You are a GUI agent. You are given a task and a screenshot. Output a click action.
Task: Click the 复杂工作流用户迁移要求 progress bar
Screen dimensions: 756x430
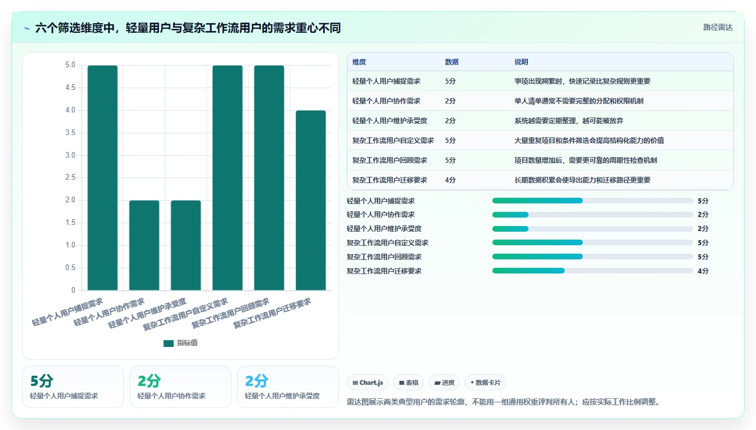pos(592,271)
